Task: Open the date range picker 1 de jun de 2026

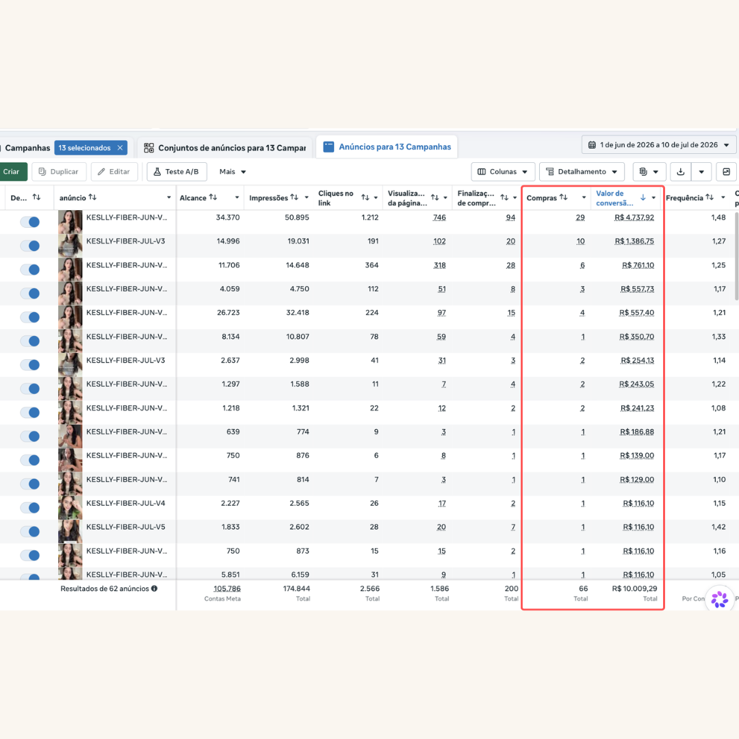Action: click(x=658, y=145)
